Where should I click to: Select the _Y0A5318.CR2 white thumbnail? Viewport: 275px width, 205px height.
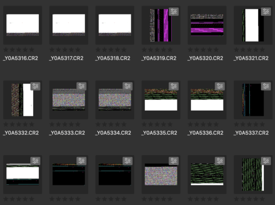(x=115, y=25)
